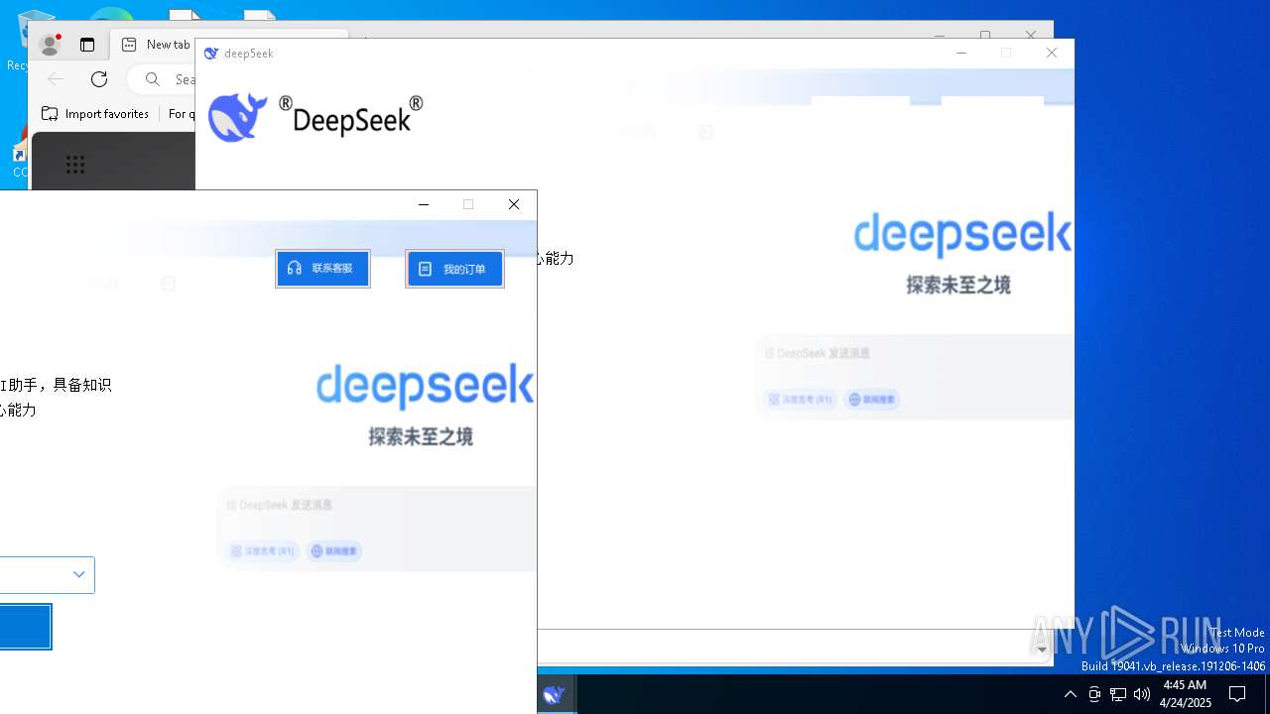Click the Recycle Bin desktop icon
The height and width of the screenshot is (714, 1270).
(x=17, y=40)
